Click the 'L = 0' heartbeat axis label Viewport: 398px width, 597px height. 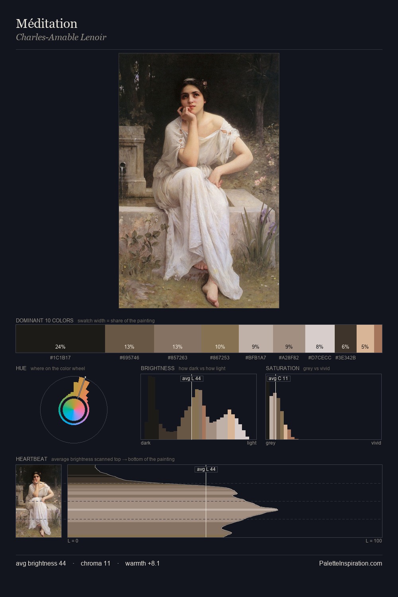tap(73, 541)
